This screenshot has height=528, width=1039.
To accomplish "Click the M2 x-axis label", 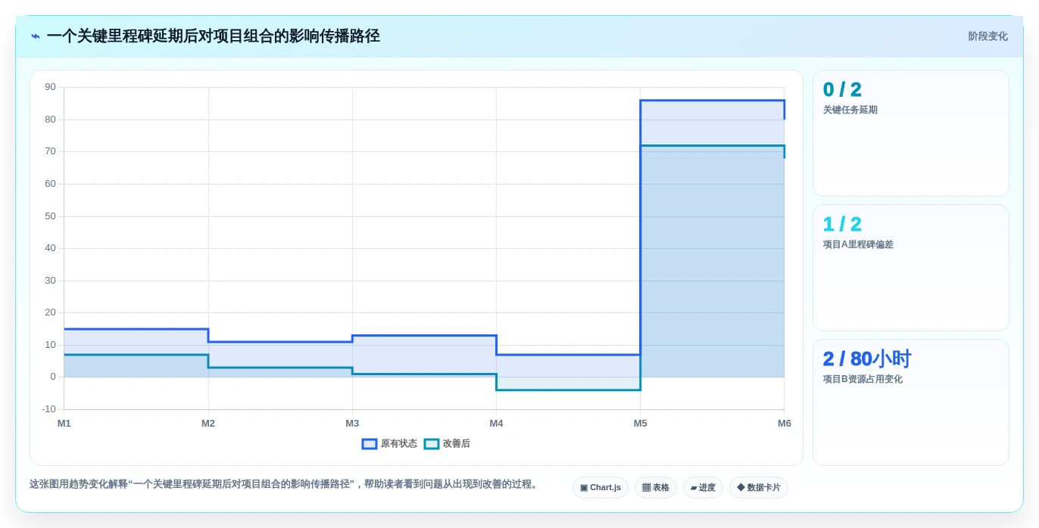I will [x=208, y=424].
